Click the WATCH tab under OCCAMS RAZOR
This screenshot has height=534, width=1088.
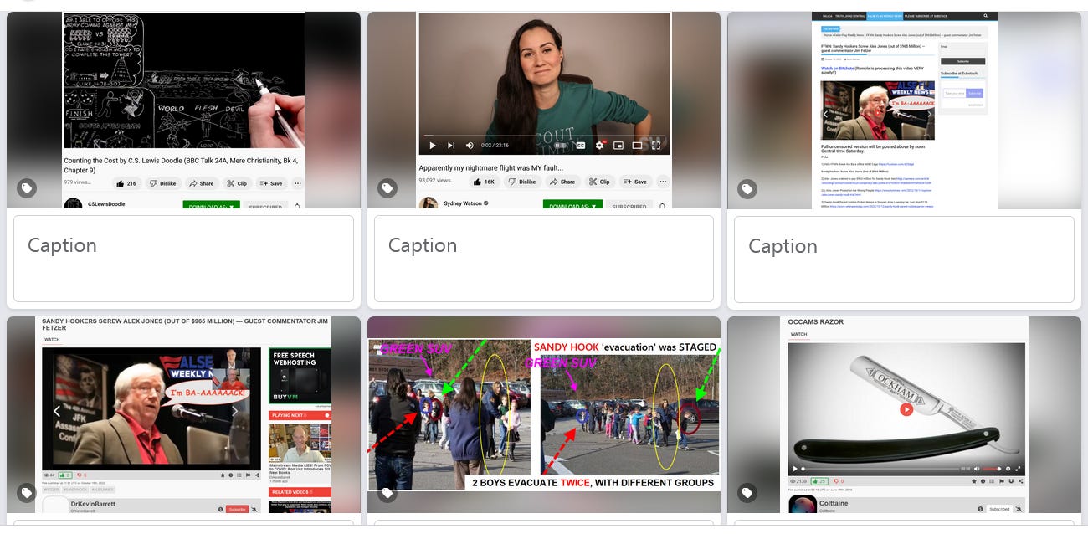coord(799,334)
